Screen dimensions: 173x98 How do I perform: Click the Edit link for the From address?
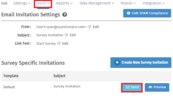point(96,27)
